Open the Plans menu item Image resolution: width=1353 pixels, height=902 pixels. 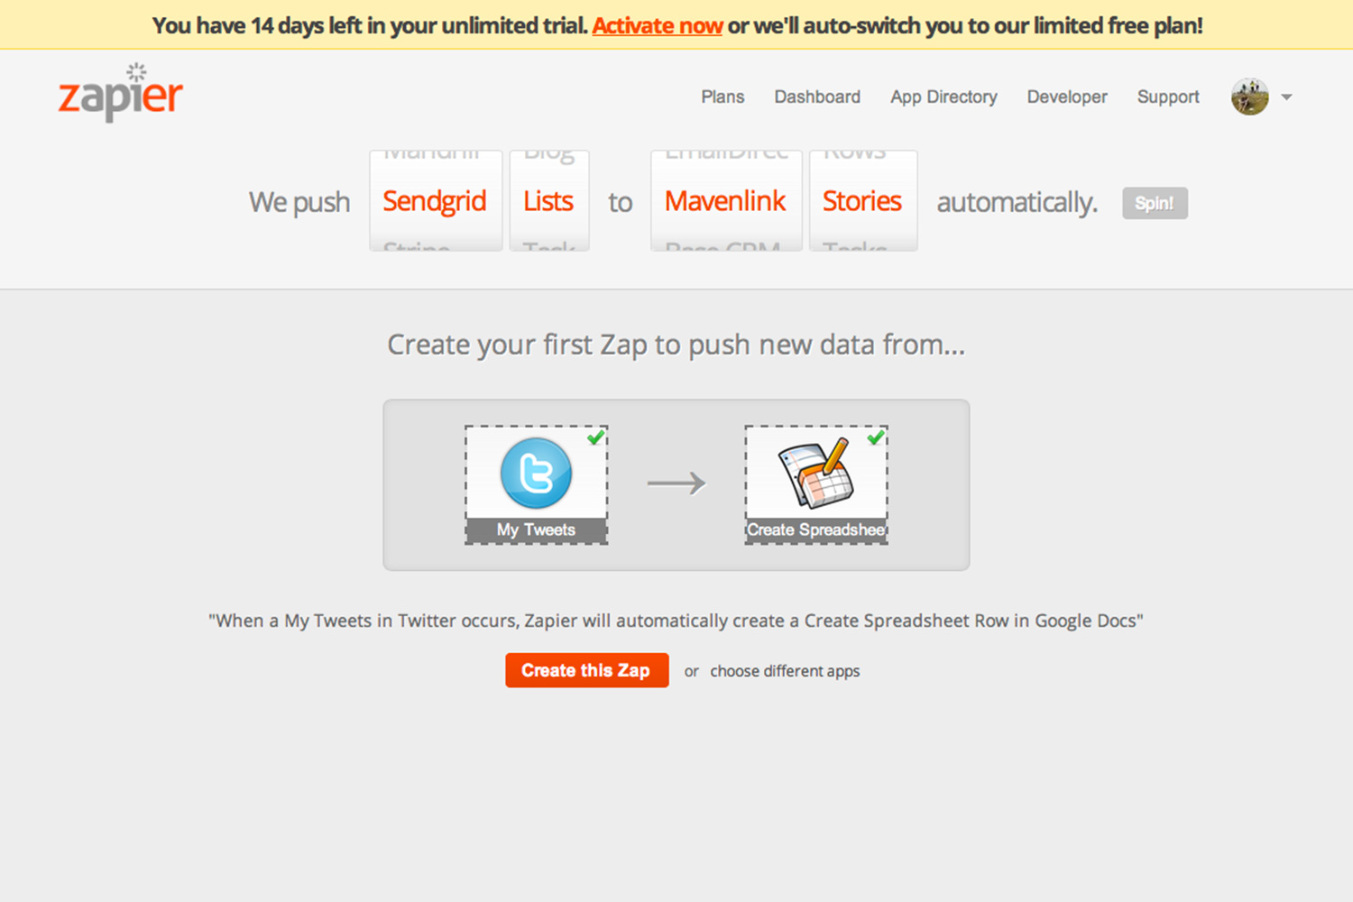pyautogui.click(x=723, y=97)
